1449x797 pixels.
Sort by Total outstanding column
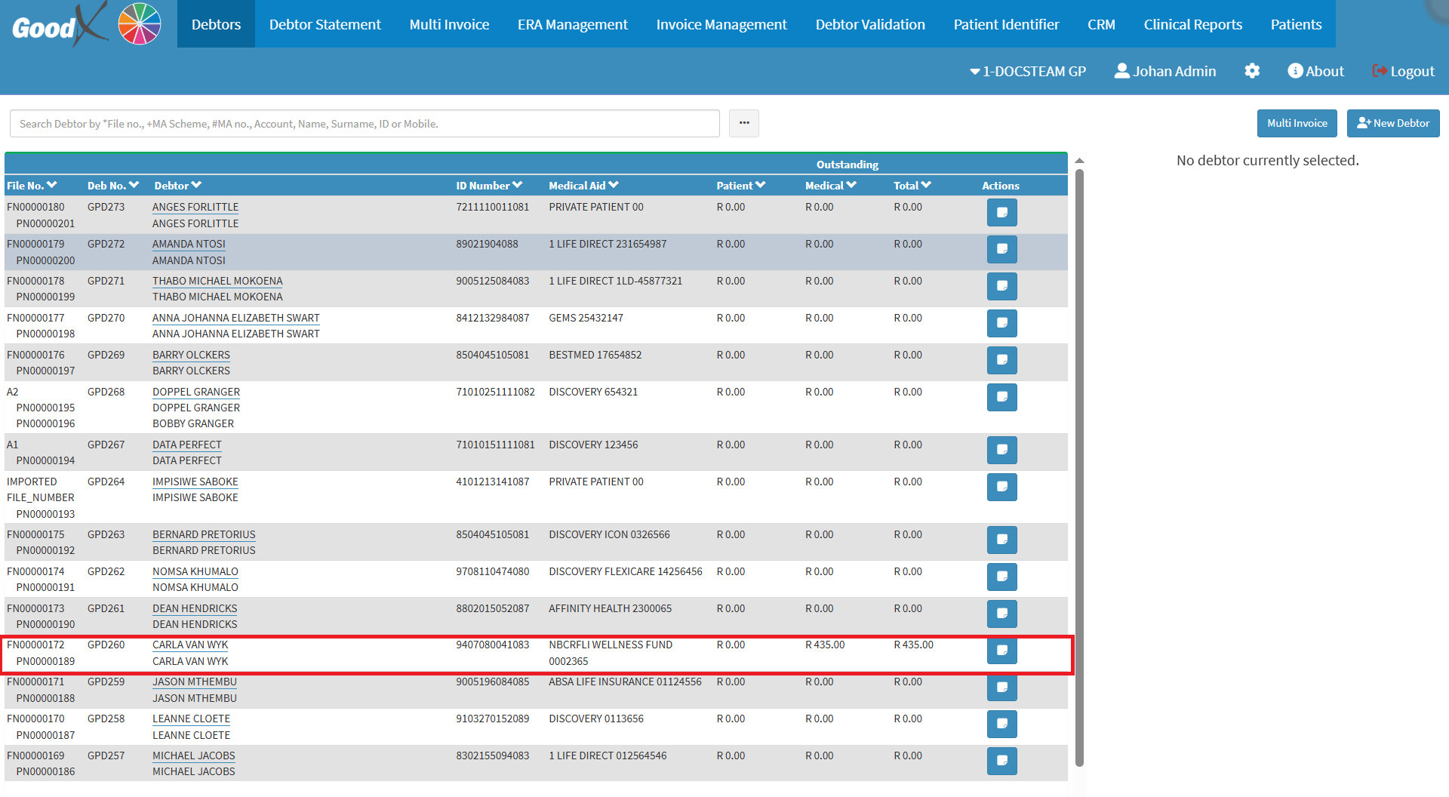click(912, 186)
